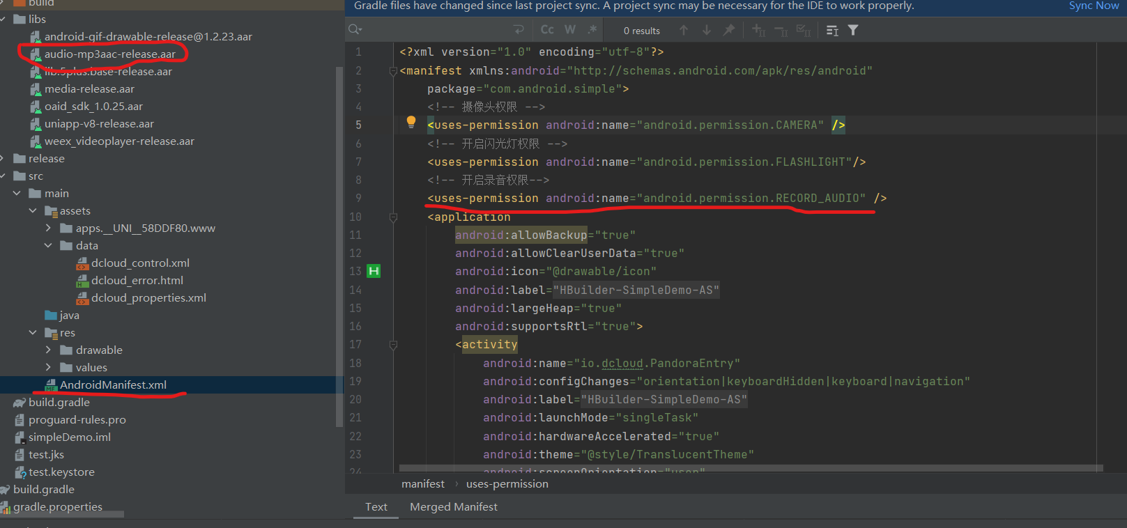
Task: Expand the drawable folder chevron
Action: coord(48,350)
